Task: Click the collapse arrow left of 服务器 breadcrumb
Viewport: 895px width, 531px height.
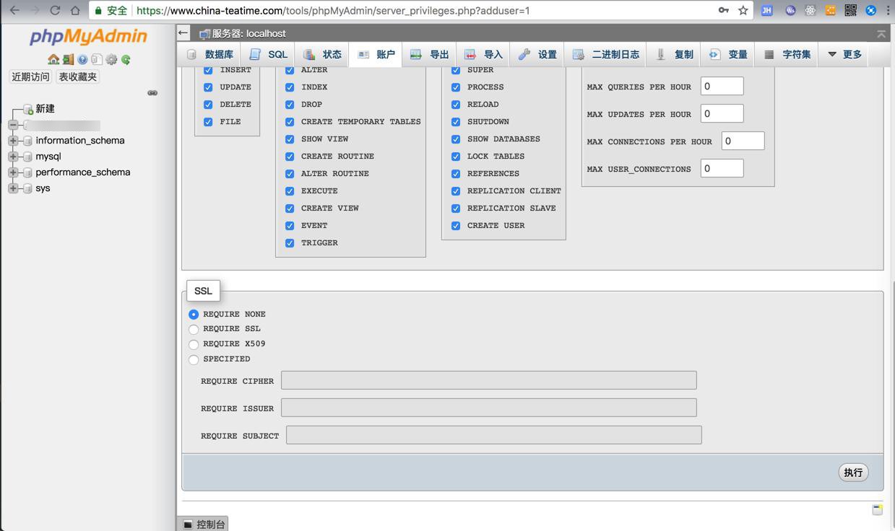Action: pyautogui.click(x=183, y=33)
